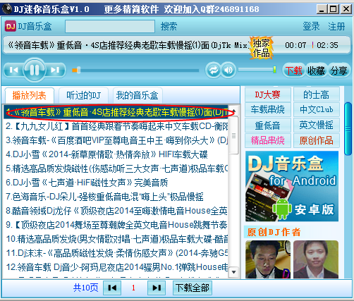Skip to the previous track
354x301 pixels.
tap(13, 70)
